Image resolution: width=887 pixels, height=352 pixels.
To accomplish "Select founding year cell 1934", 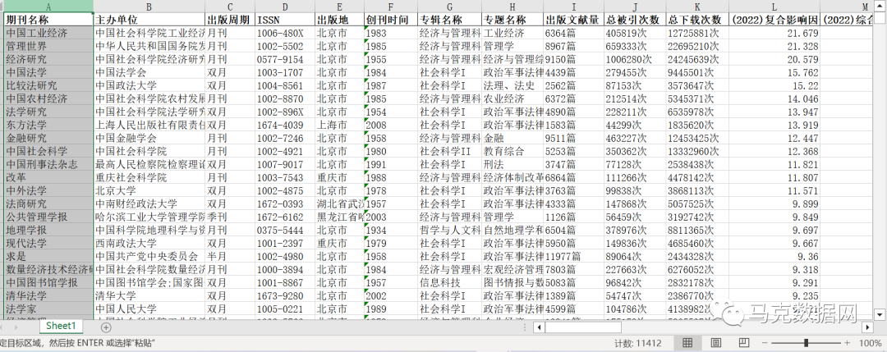I will pos(391,230).
